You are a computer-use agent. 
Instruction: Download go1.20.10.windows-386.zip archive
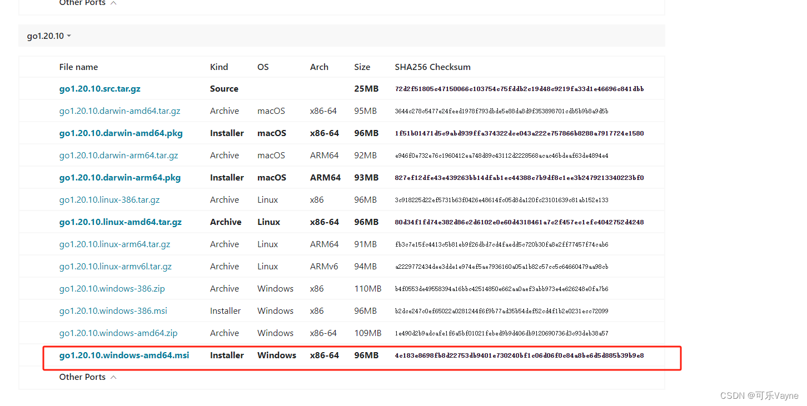pyautogui.click(x=112, y=289)
